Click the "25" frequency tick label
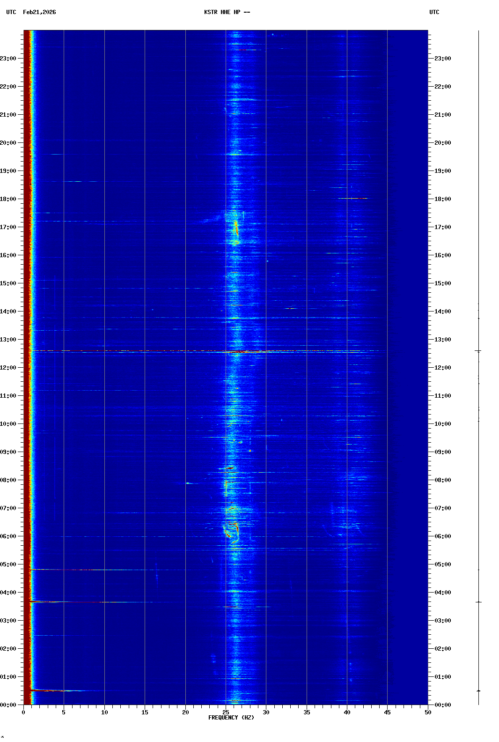 tap(226, 712)
